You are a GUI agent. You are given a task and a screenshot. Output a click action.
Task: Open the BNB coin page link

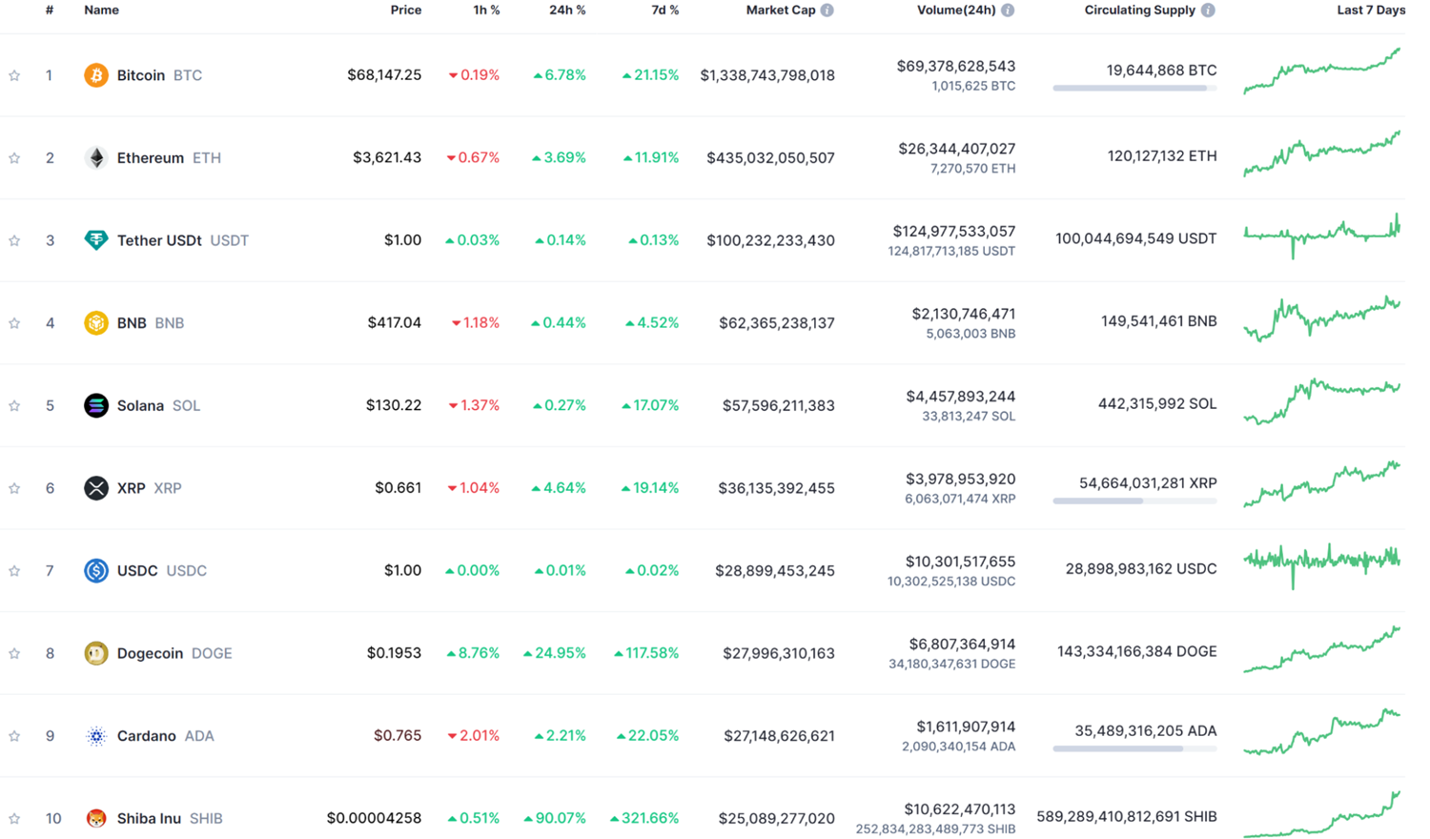tap(132, 323)
